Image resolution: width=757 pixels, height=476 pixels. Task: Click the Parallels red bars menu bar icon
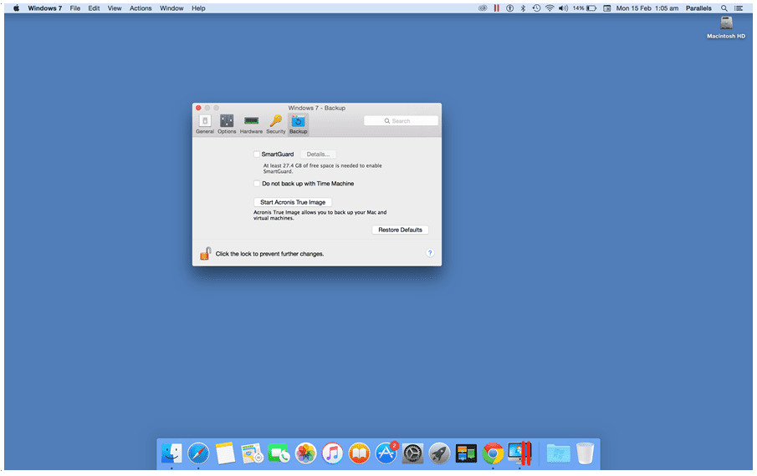point(496,8)
